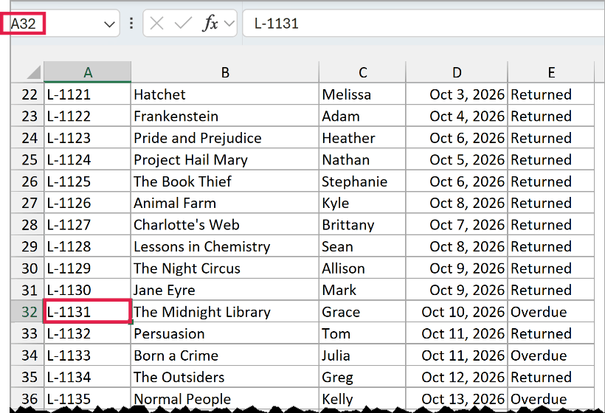605x413 pixels.
Task: Click the Overdue status for Grace
Action: tap(551, 311)
